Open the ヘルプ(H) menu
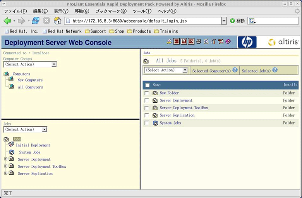The height and width of the screenshot is (198, 302). [167, 11]
